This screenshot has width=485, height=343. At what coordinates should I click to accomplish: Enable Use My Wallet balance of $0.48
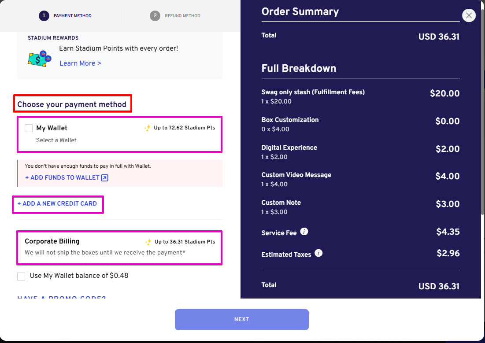(21, 276)
